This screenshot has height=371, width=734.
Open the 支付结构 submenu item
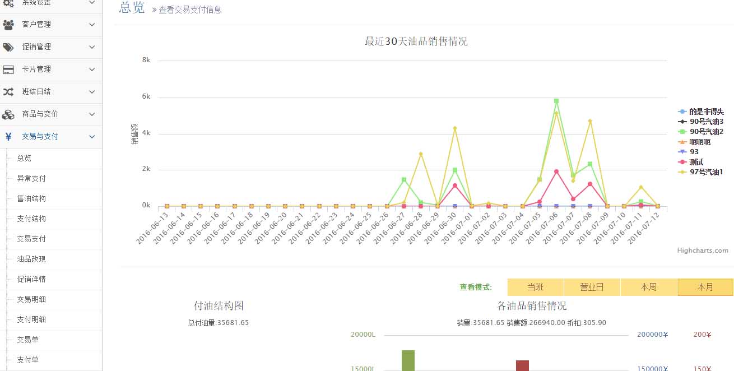coord(31,219)
